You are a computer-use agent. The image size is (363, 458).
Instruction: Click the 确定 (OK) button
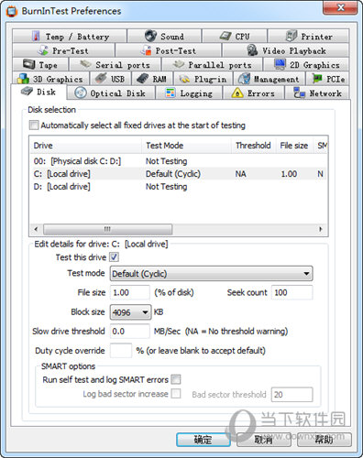pos(203,440)
